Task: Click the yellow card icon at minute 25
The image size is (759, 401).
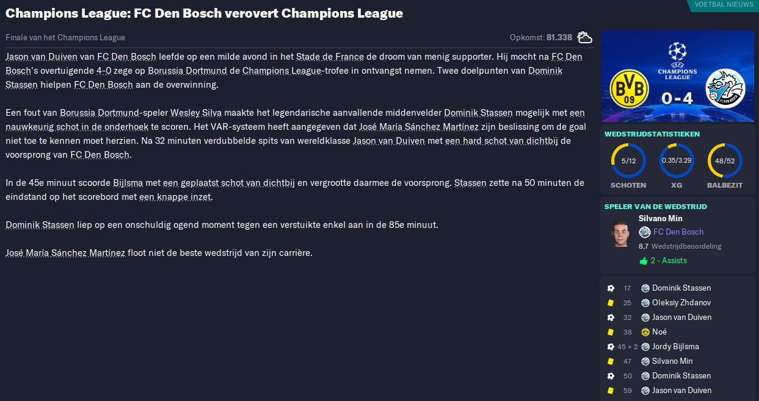Action: click(611, 303)
